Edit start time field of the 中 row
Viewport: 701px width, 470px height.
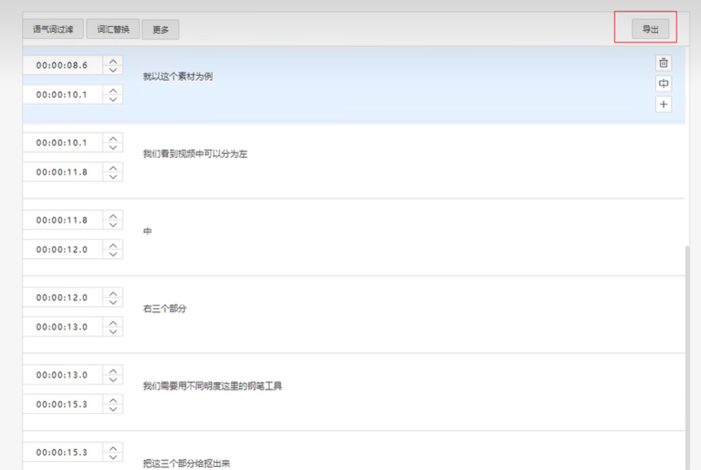63,220
